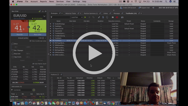Open the Amount units dropdown arrow

point(45,38)
